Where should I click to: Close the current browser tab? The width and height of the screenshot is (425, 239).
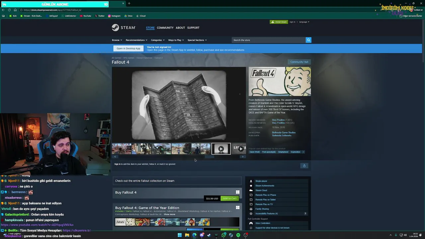[x=123, y=3]
